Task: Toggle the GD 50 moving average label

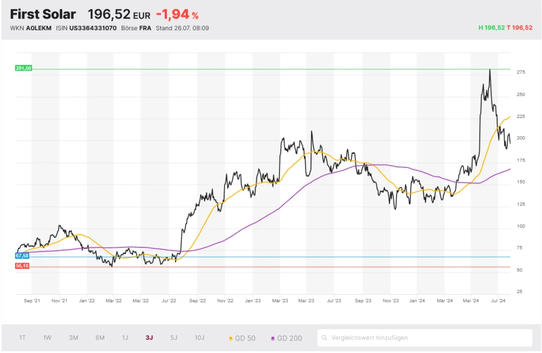Action: tap(245, 338)
